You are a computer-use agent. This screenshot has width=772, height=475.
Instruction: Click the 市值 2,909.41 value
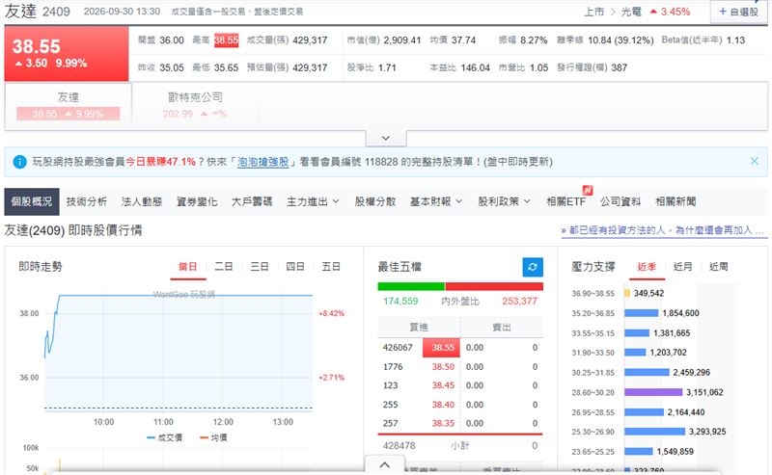point(402,40)
